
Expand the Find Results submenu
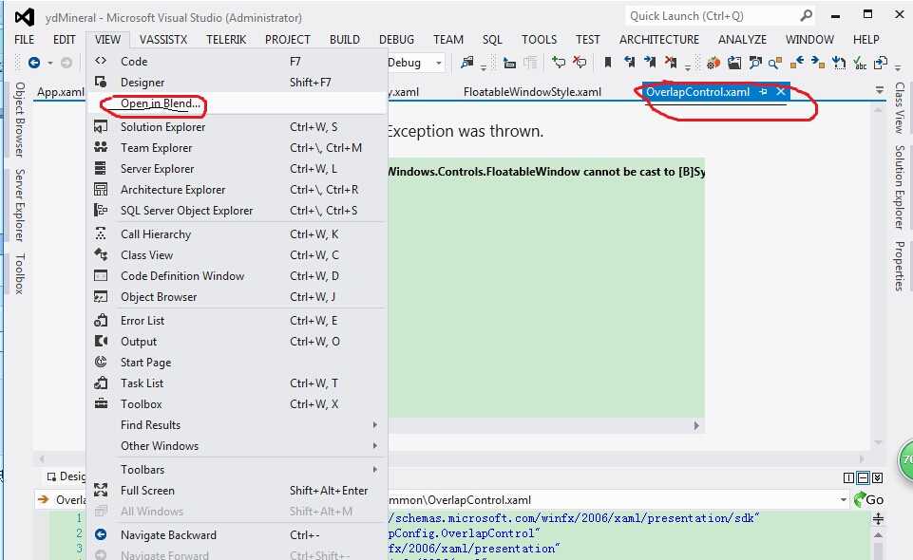pyautogui.click(x=237, y=425)
